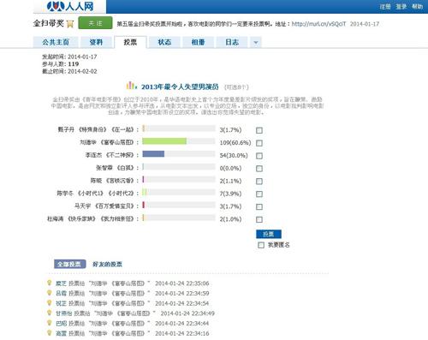Image resolution: width=428 pixels, height=340 pixels.
Task: Click the voter name on the 22:34:54 row
Action: [x=61, y=303]
